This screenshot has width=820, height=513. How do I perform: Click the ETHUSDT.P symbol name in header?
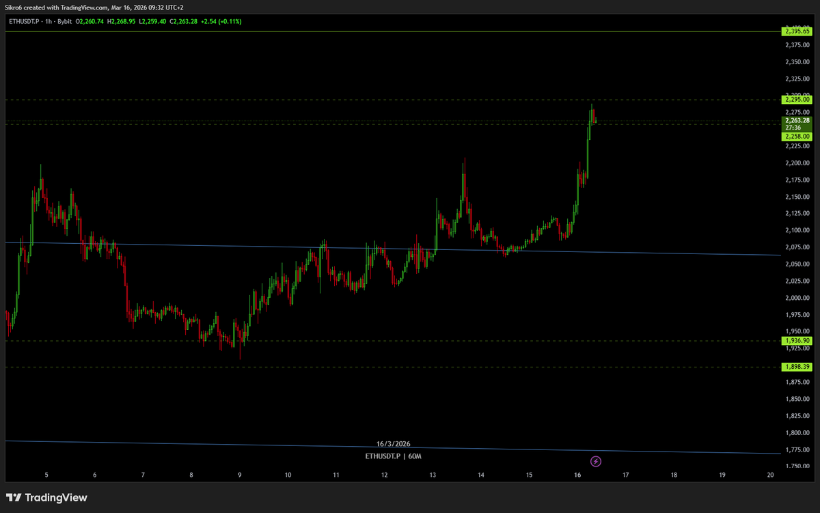[x=25, y=22]
